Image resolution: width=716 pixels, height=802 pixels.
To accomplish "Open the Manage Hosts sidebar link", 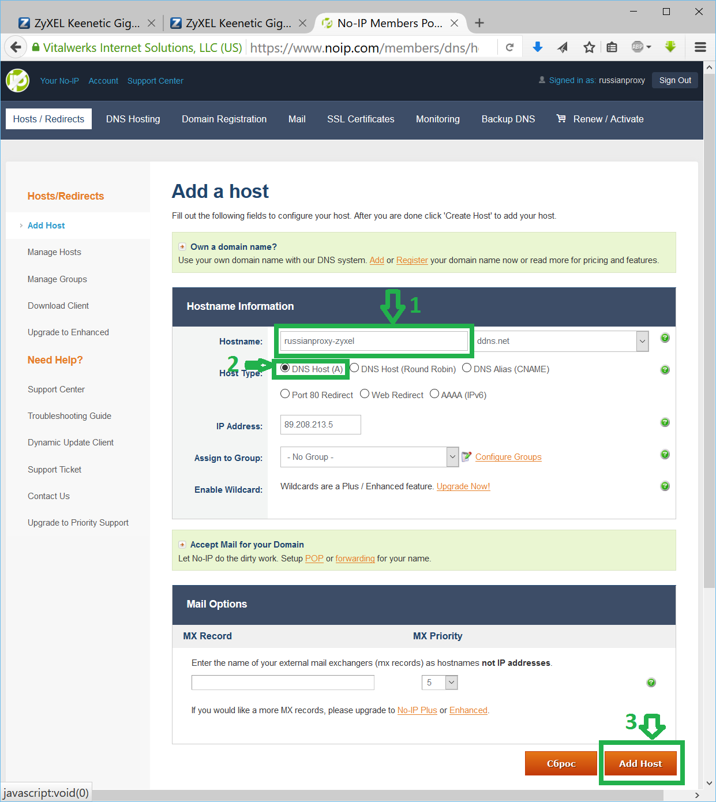I will [x=54, y=252].
